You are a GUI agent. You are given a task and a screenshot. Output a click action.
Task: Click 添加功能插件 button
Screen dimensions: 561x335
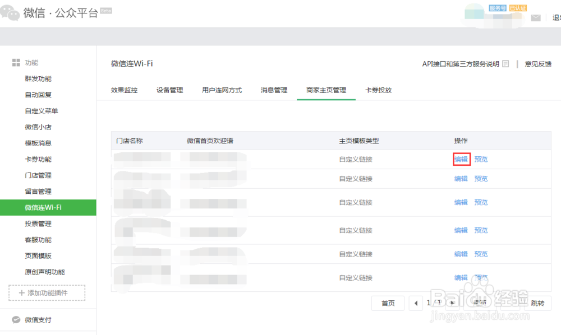[47, 293]
